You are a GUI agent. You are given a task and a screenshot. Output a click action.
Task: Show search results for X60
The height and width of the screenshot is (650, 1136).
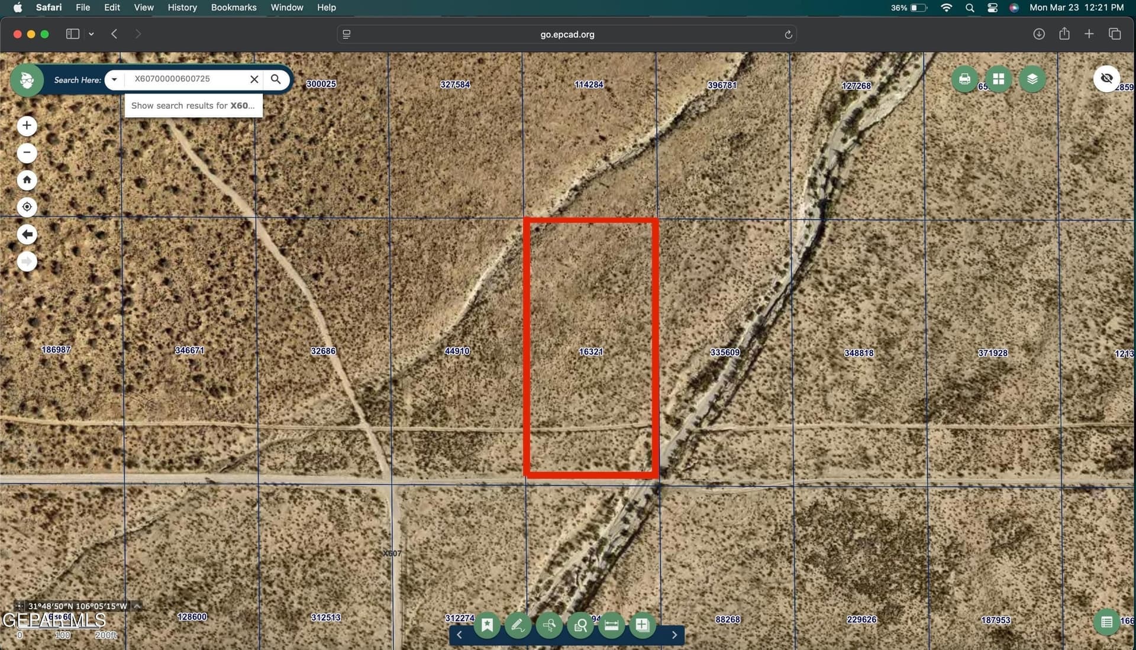coord(193,105)
